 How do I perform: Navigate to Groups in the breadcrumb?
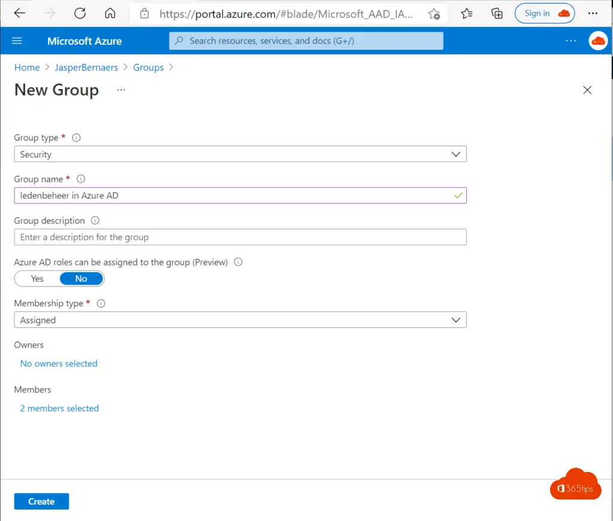tap(148, 67)
